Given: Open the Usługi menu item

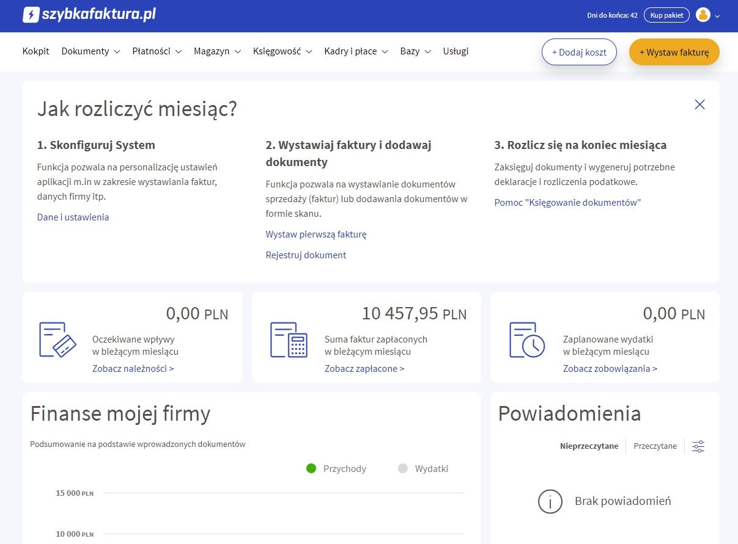Looking at the screenshot, I should [x=456, y=51].
